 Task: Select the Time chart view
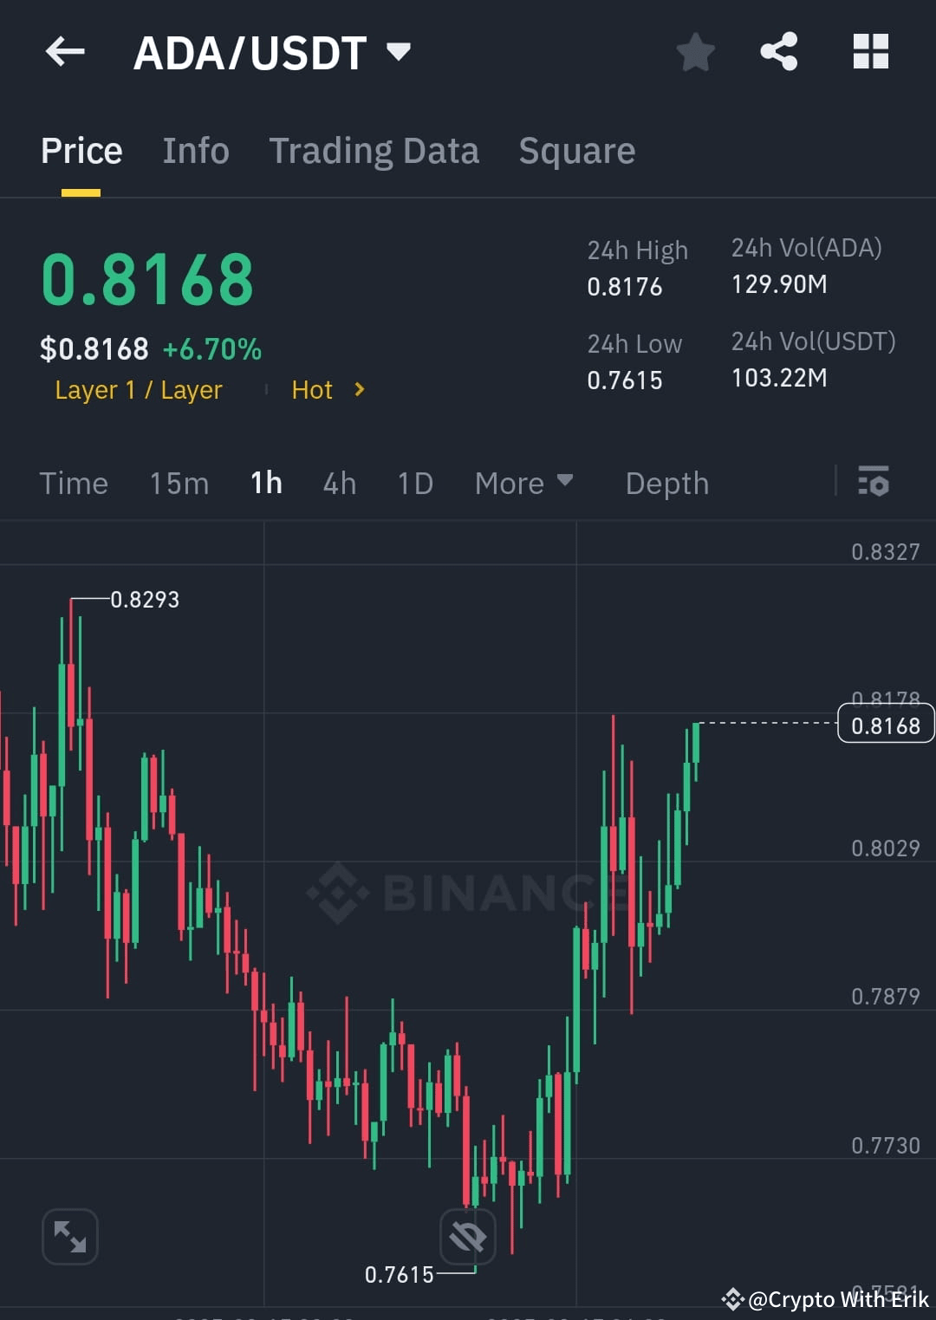click(x=74, y=483)
